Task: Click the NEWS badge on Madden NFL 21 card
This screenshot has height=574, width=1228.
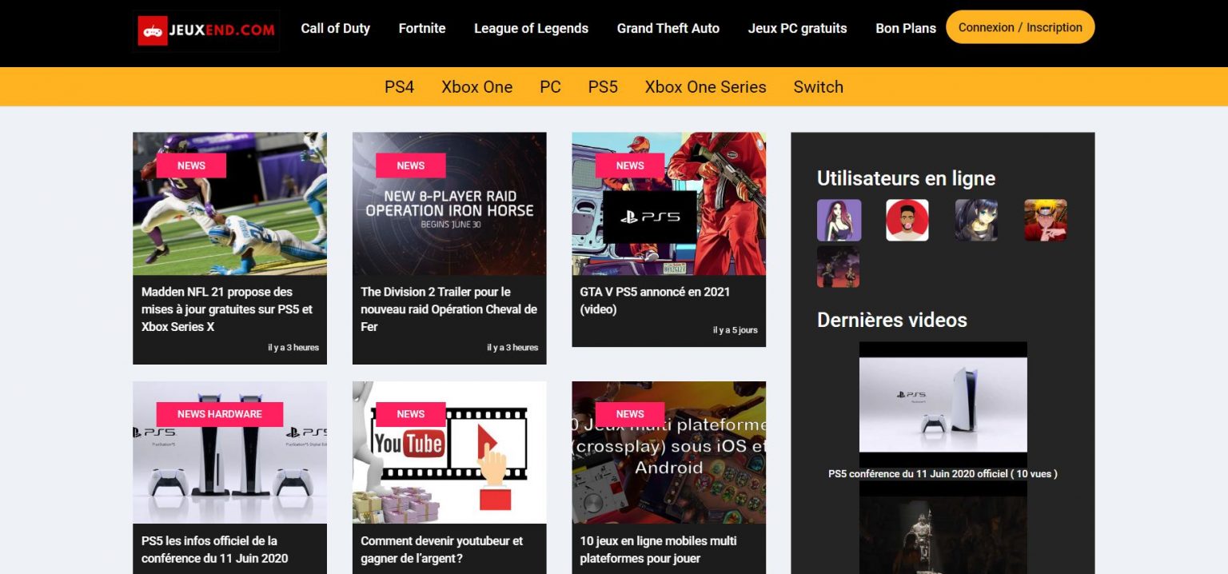Action: tap(191, 165)
